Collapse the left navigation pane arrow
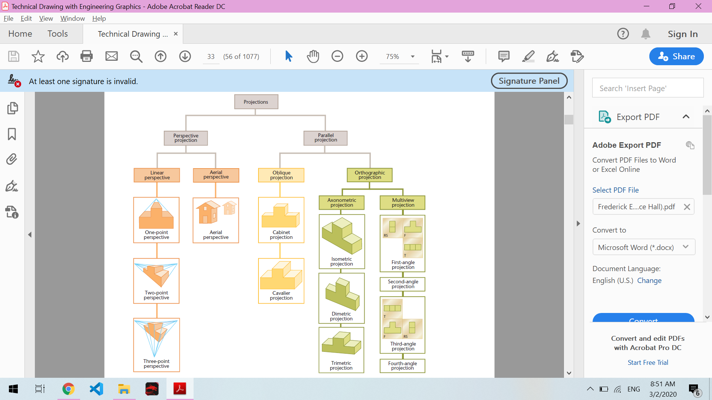Viewport: 712px width, 400px height. tap(30, 234)
